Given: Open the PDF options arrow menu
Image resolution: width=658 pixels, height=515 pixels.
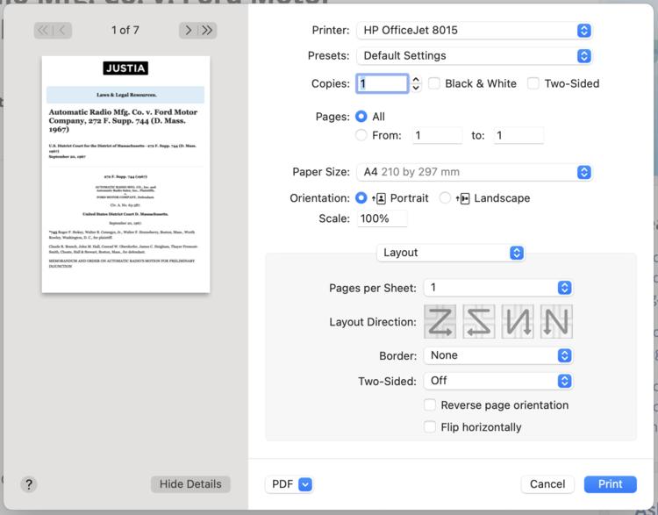Looking at the screenshot, I should [305, 484].
